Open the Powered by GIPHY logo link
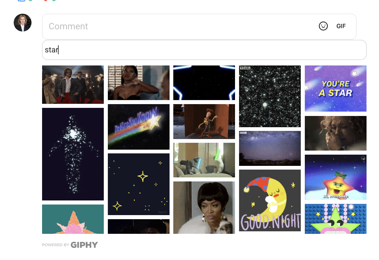This screenshot has height=260, width=379. click(x=70, y=245)
